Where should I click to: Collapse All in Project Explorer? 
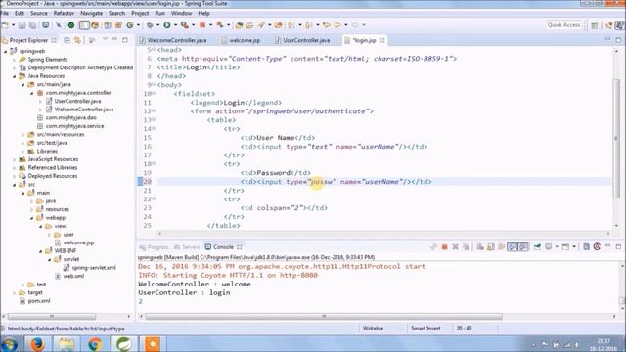click(67, 40)
